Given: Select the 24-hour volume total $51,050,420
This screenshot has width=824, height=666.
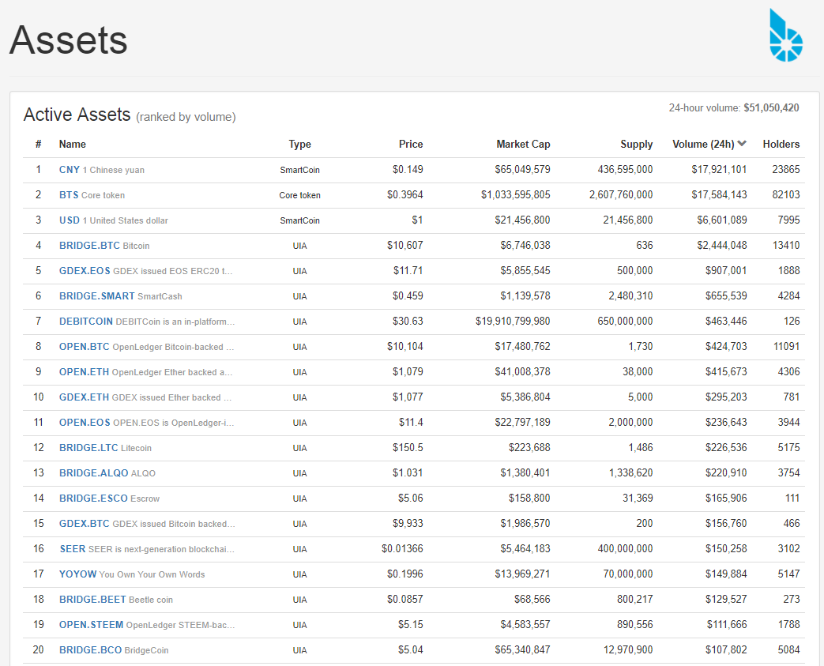Looking at the screenshot, I should (771, 107).
